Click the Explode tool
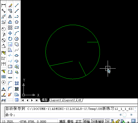 (10, 94)
